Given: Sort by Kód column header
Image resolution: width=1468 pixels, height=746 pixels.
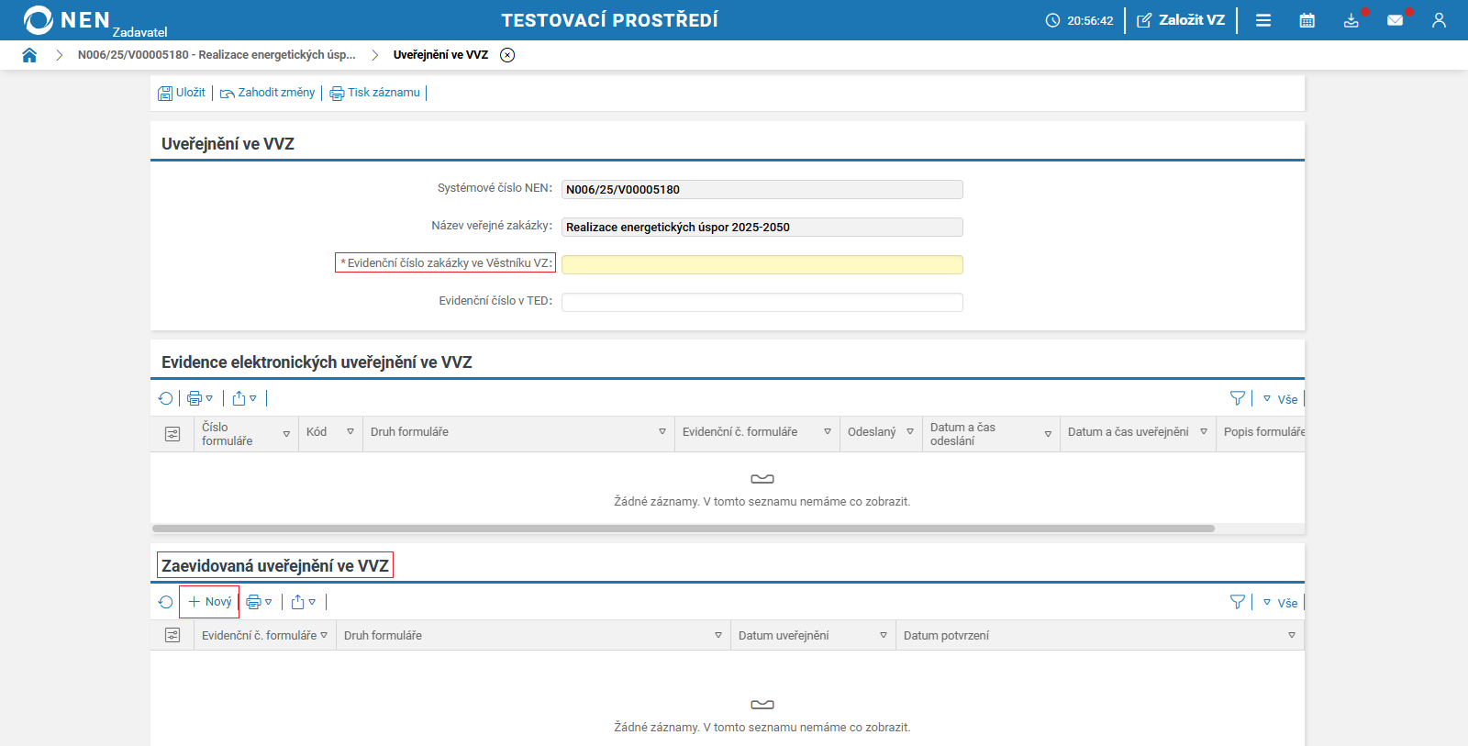Looking at the screenshot, I should (330, 432).
